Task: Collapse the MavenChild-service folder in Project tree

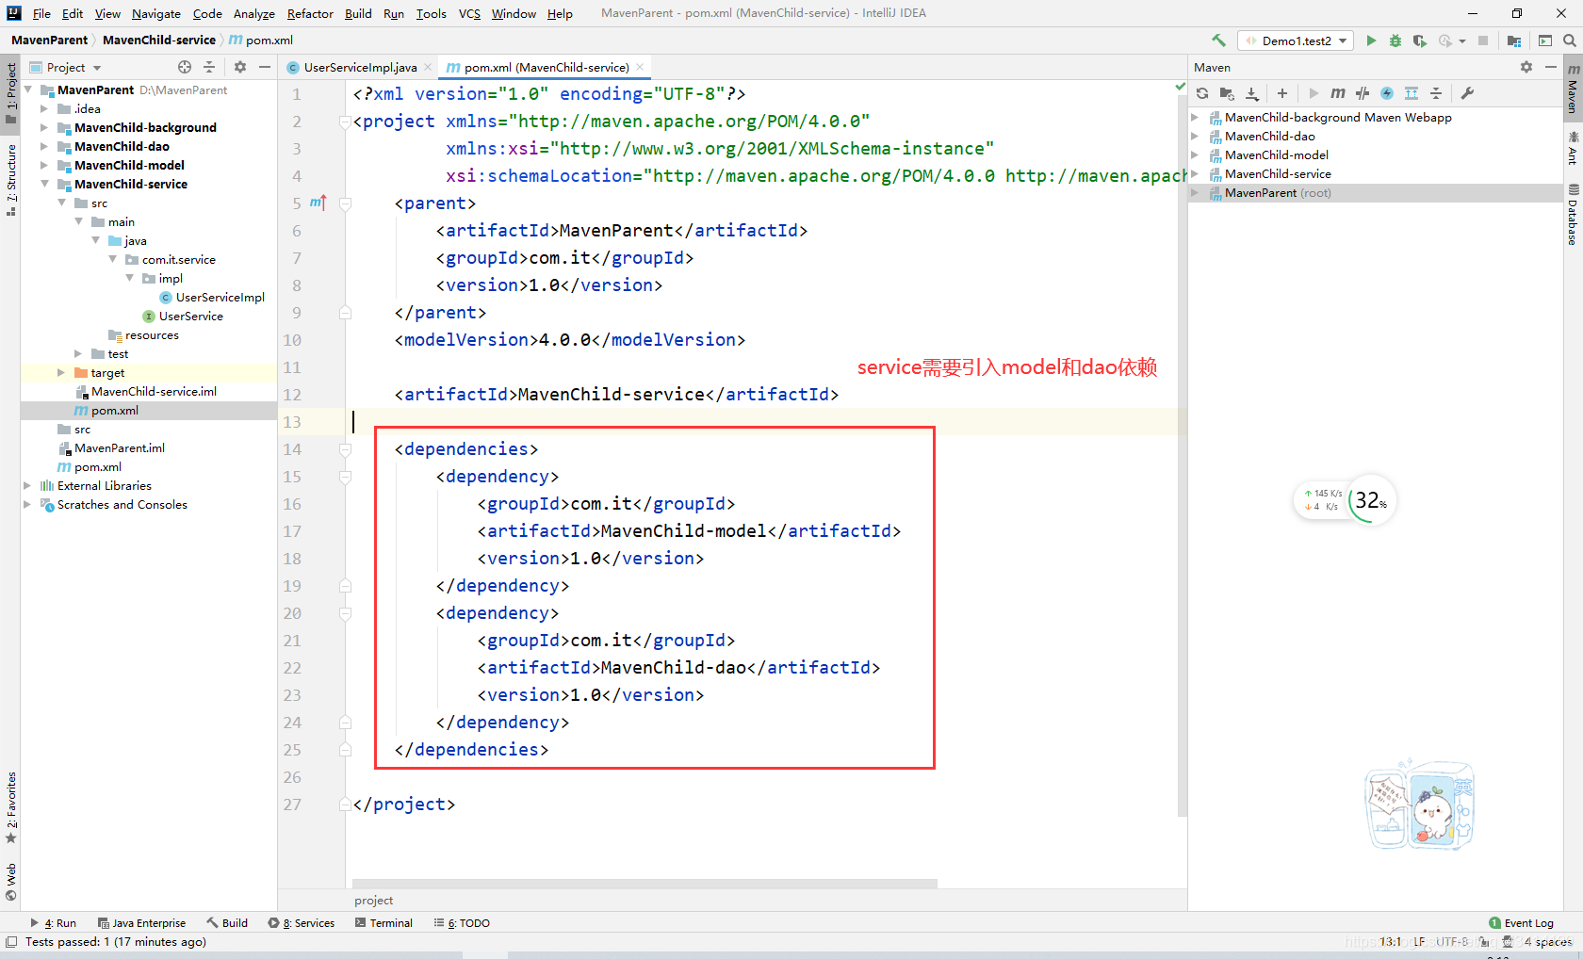Action: tap(43, 184)
